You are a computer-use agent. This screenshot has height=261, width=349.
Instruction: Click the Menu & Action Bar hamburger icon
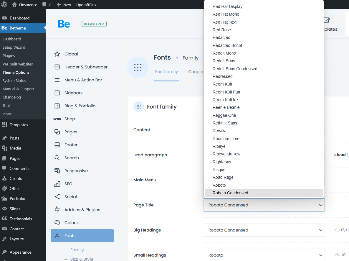[57, 80]
